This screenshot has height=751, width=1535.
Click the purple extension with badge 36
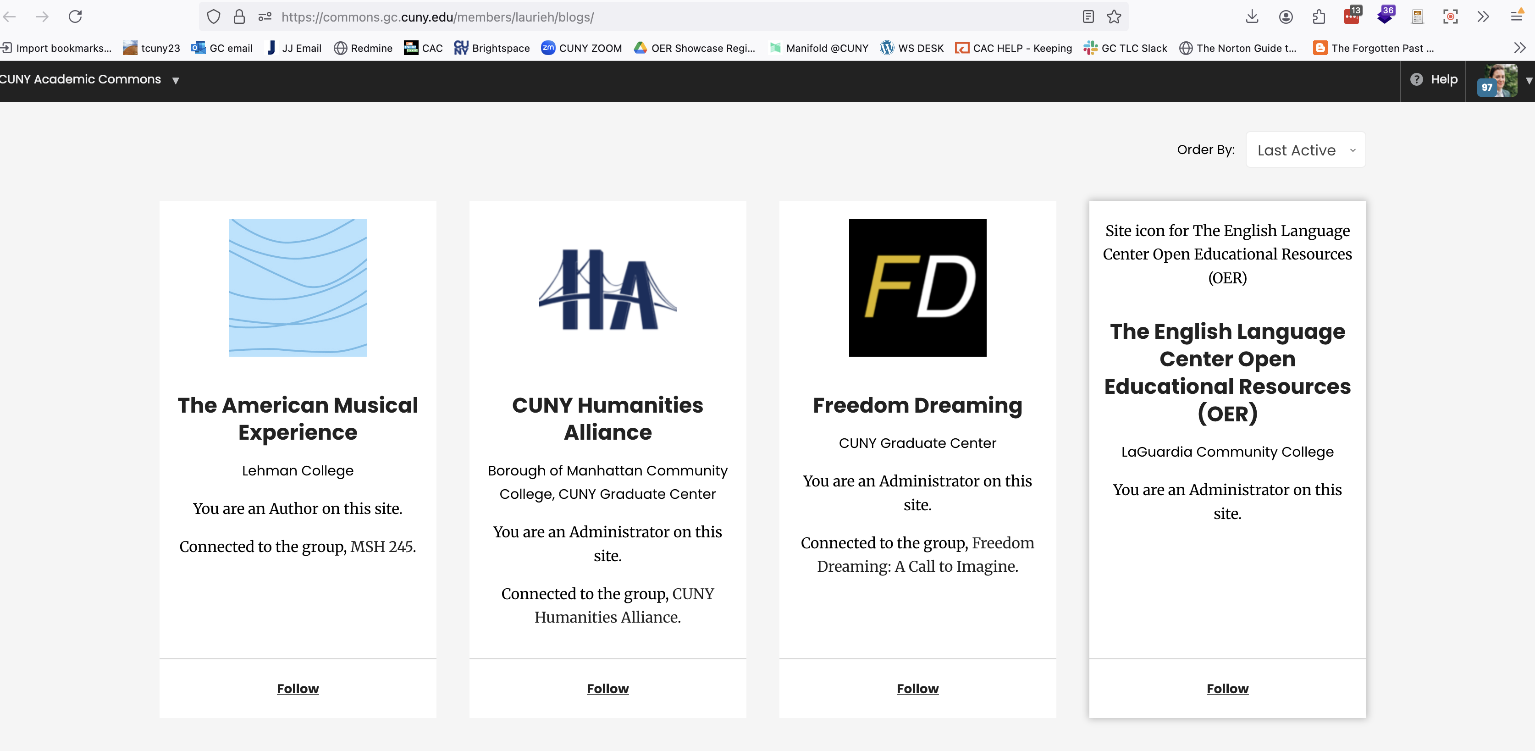pos(1386,16)
